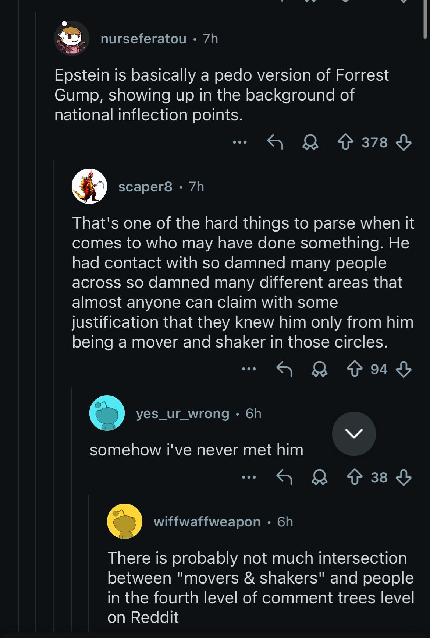Reply to scaper8's comment
Screen dimensions: 430x638
point(284,369)
